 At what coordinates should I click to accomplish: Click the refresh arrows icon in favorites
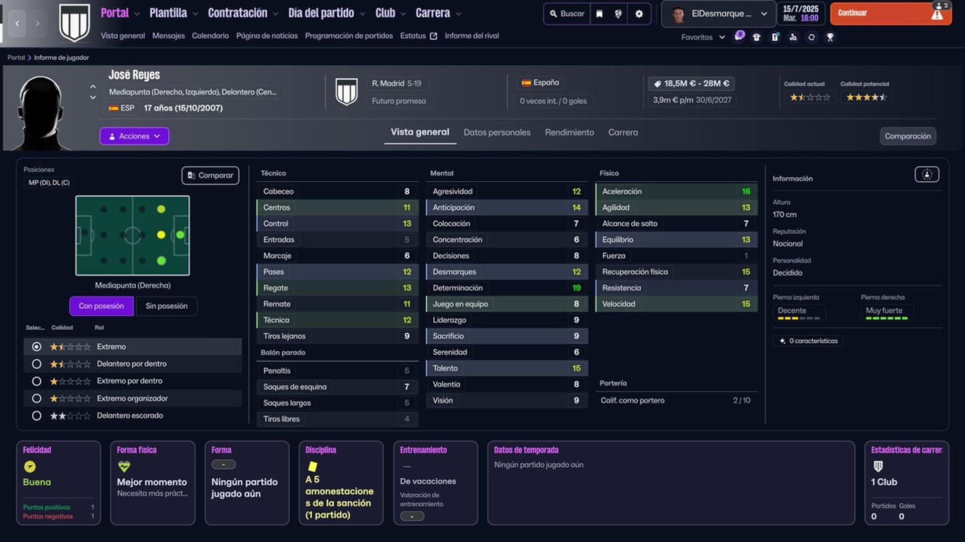(811, 37)
